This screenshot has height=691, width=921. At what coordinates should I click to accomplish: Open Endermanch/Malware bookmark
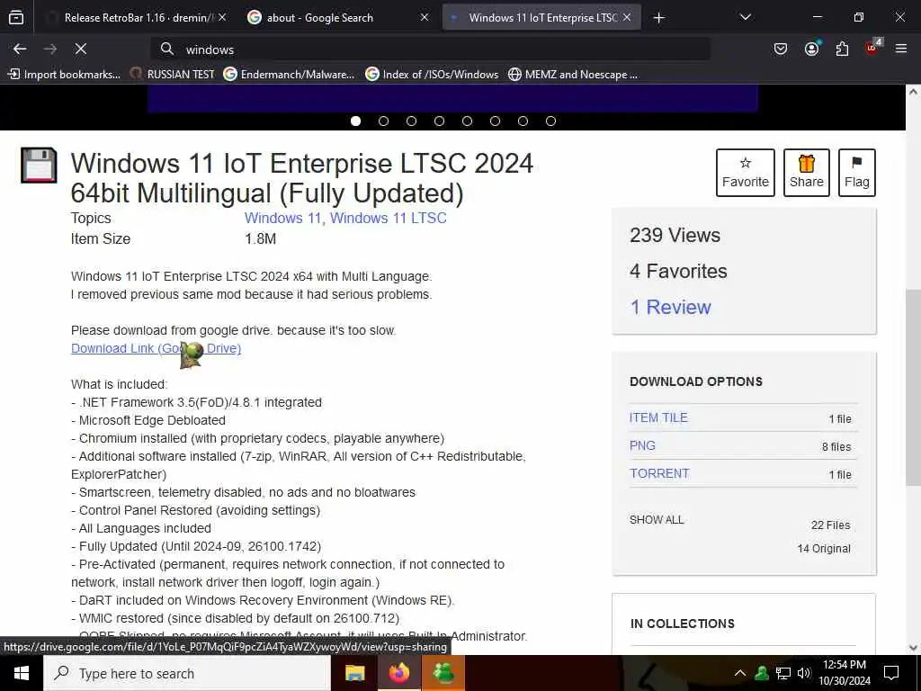(289, 75)
